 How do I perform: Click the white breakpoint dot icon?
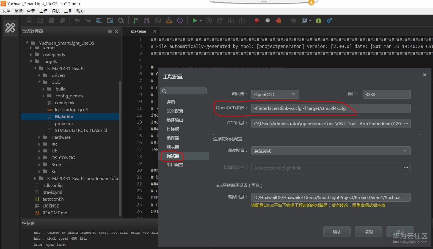tap(267, 20)
